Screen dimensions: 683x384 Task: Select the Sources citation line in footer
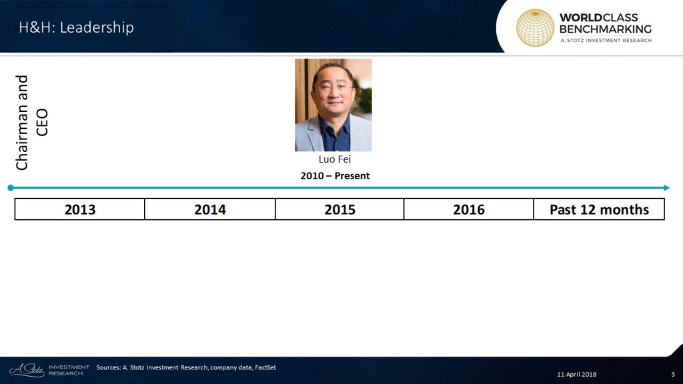tap(185, 367)
